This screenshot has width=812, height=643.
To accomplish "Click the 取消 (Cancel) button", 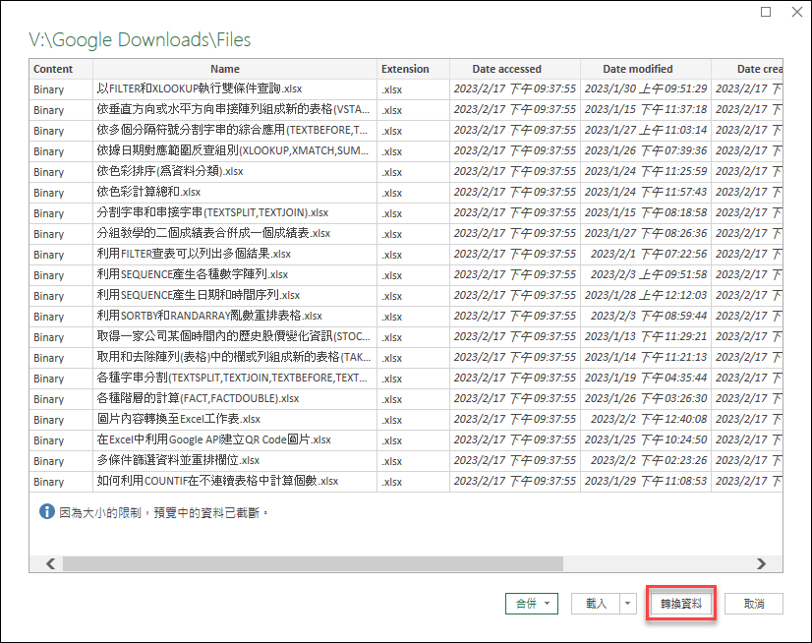I will [753, 604].
